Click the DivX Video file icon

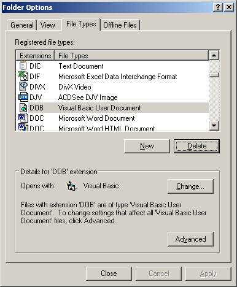point(23,86)
